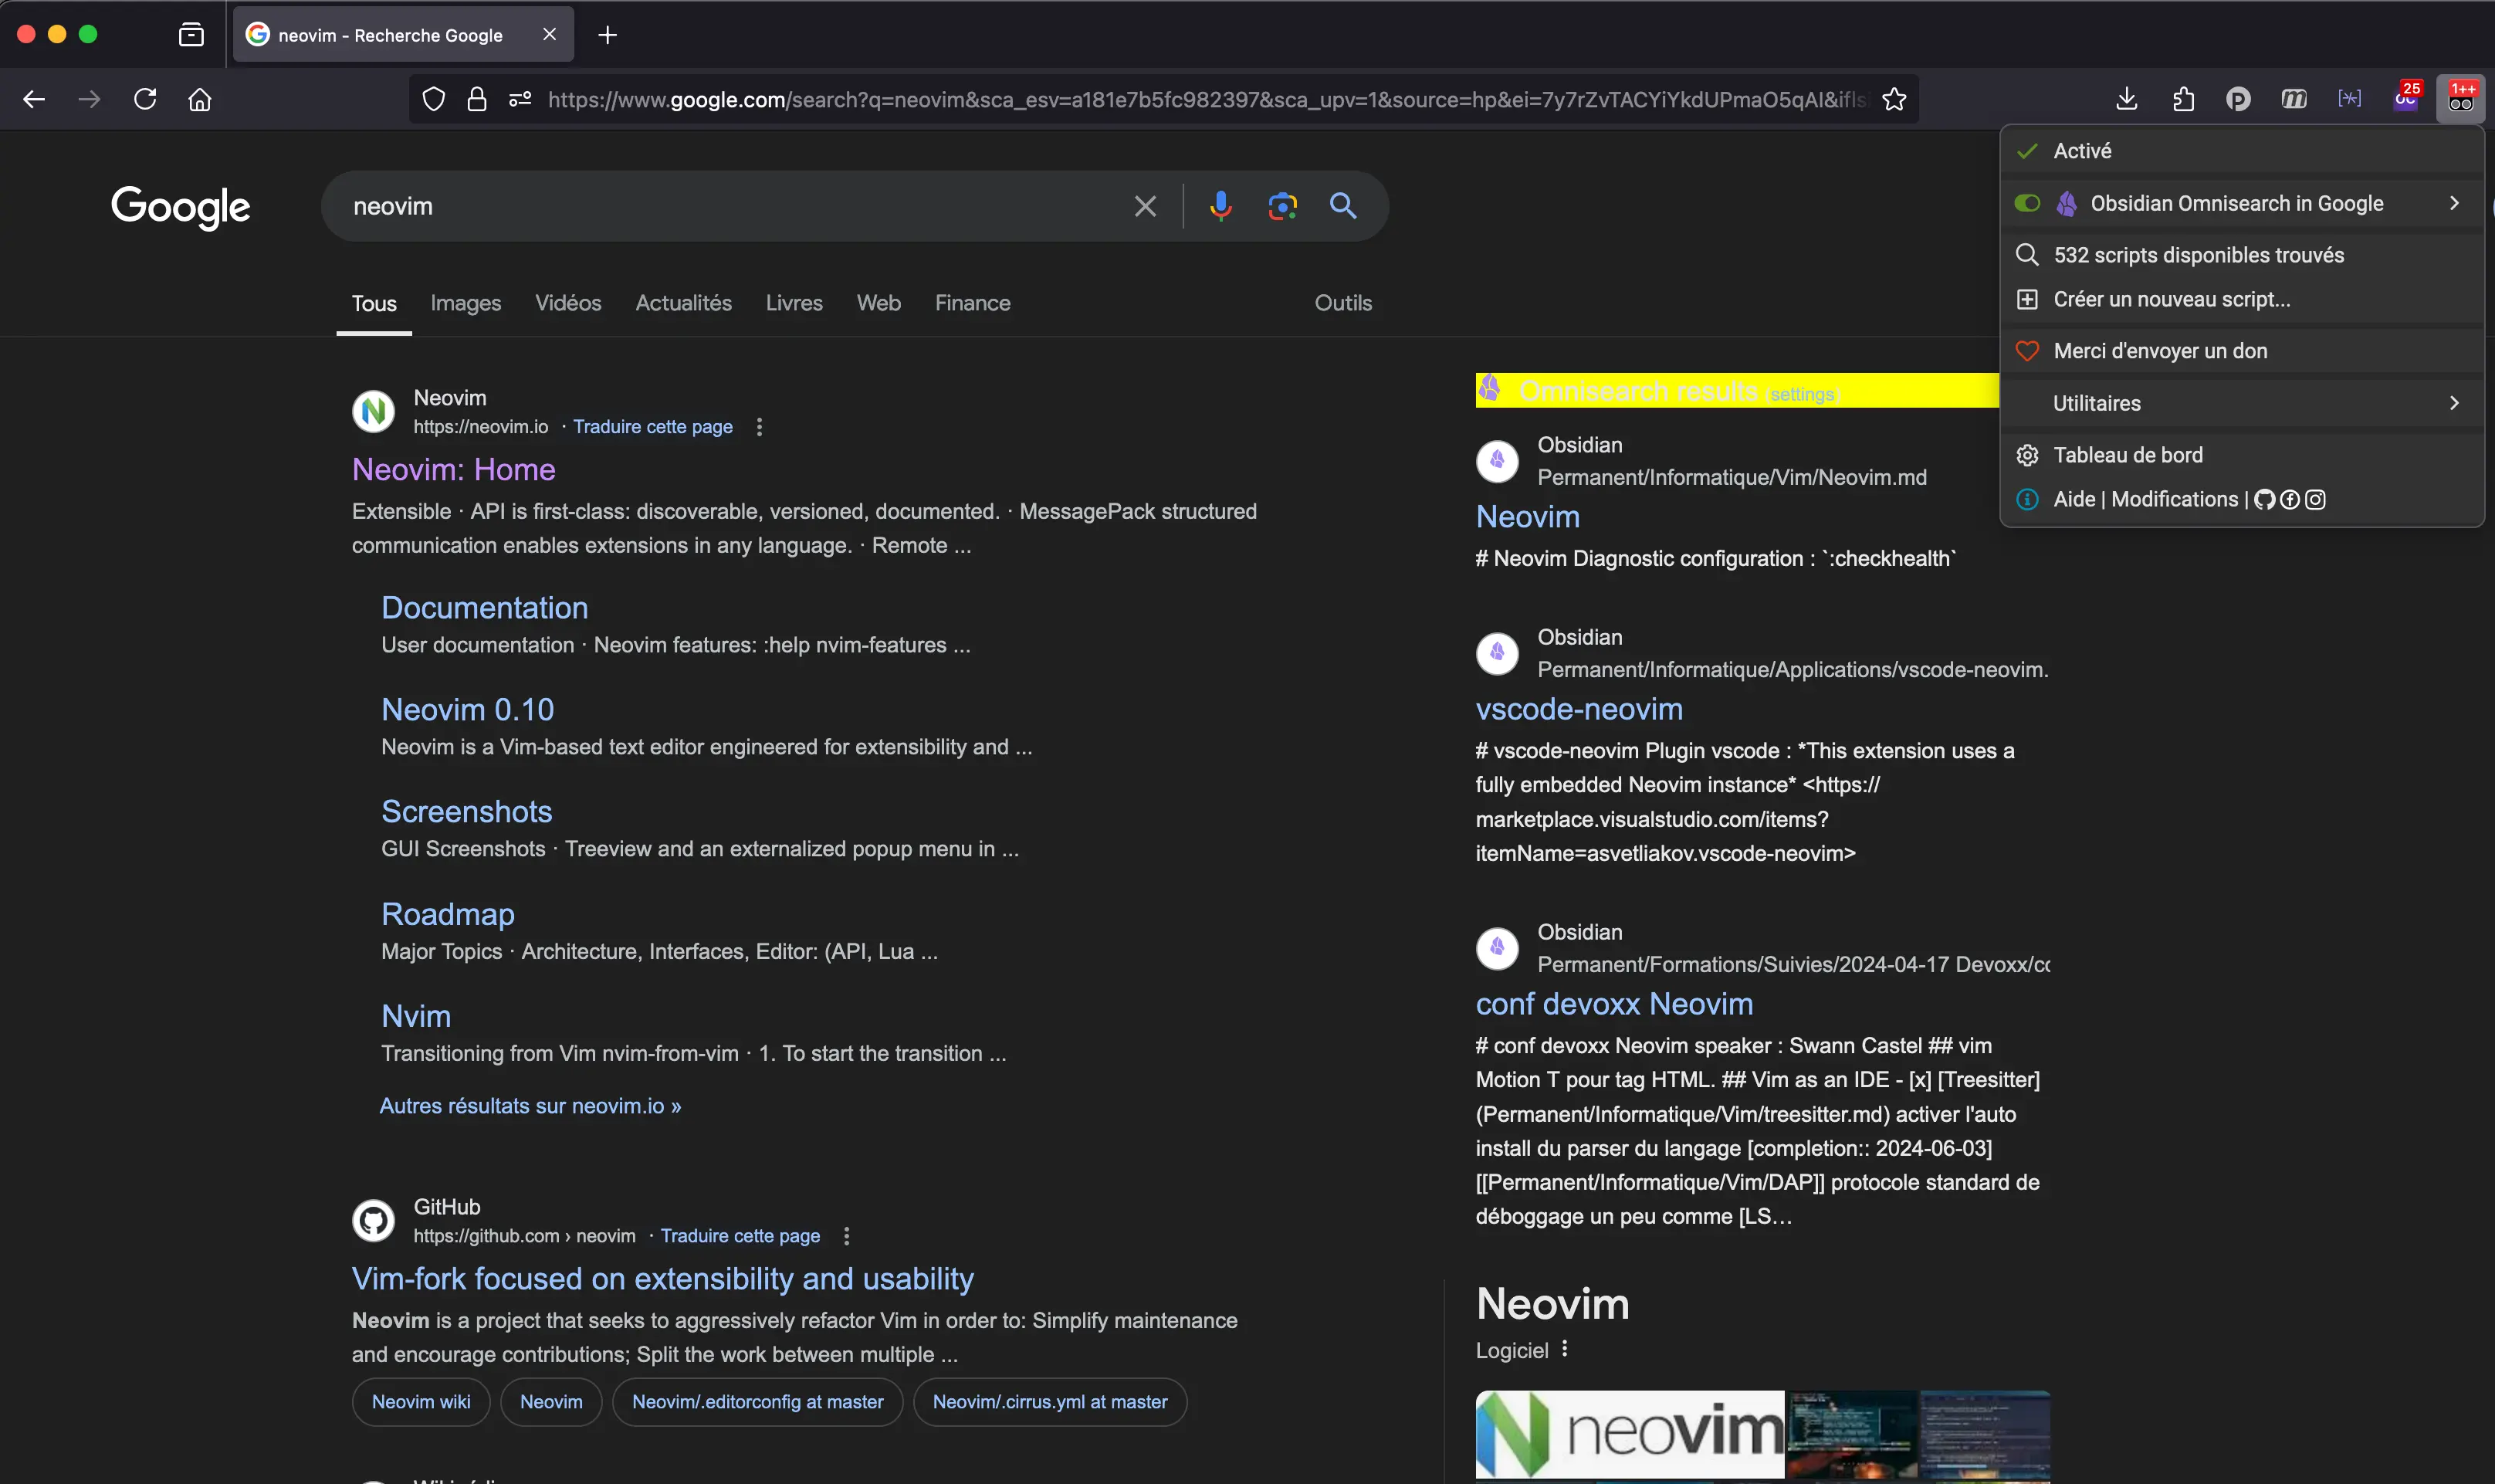Switch to the Images search tab
2495x1484 pixels.
pyautogui.click(x=465, y=303)
